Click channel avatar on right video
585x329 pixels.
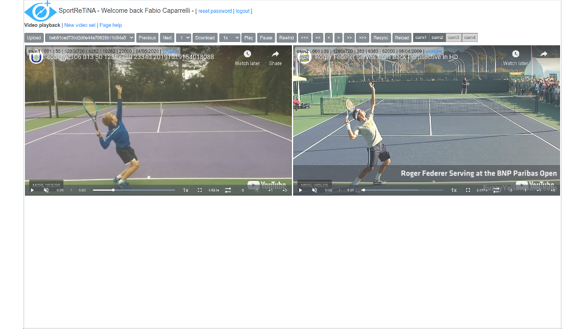305,57
